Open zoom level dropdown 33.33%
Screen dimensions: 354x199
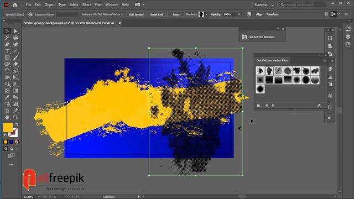(x=39, y=197)
